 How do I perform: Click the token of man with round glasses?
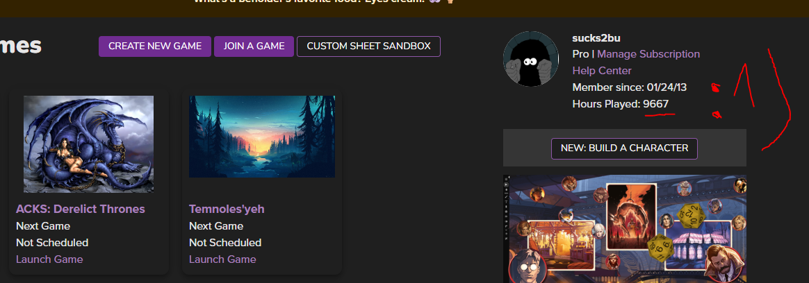point(528,266)
